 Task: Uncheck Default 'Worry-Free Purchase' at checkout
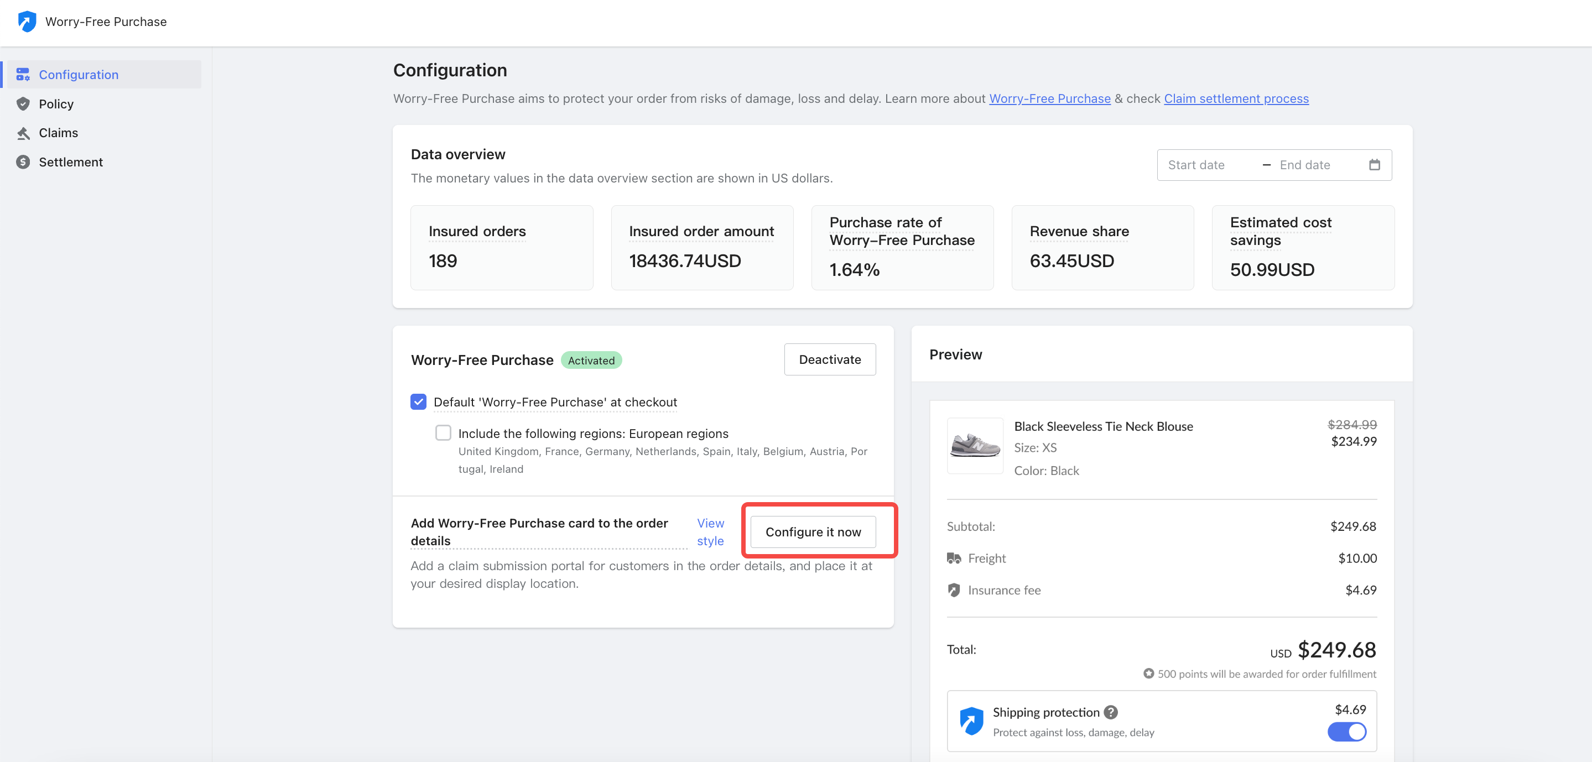(x=418, y=401)
